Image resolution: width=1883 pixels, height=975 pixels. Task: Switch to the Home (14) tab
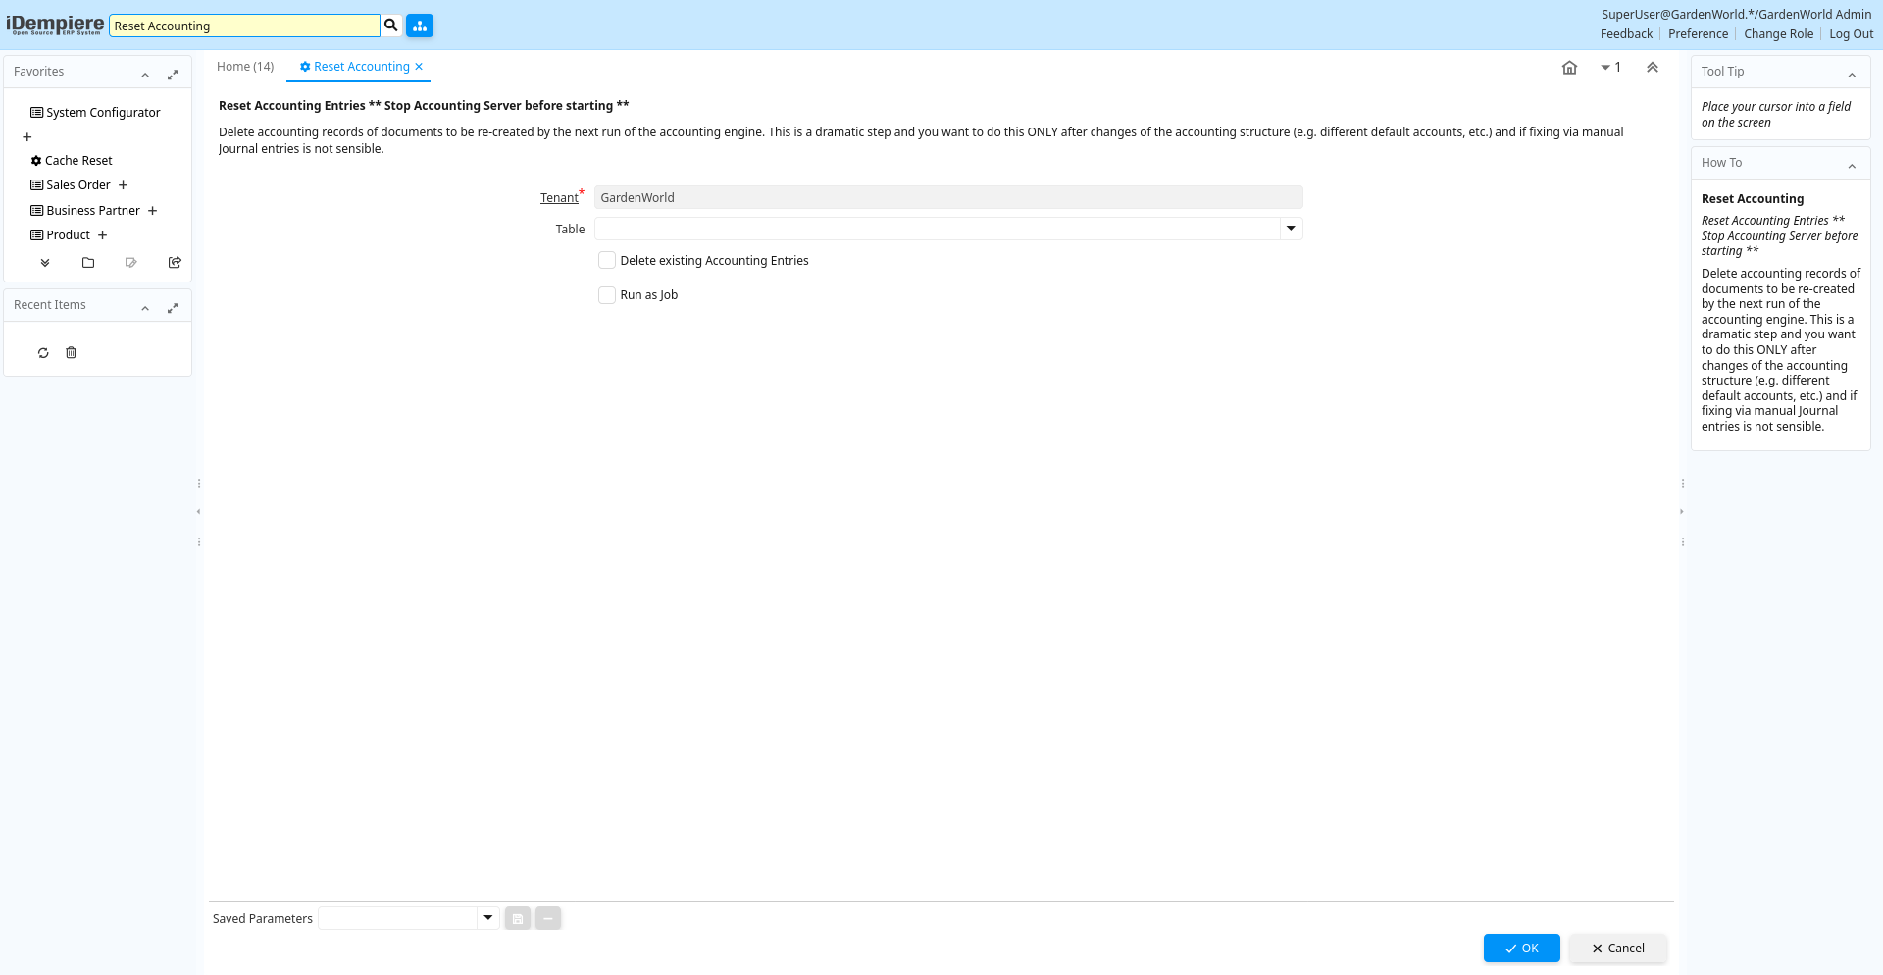click(x=245, y=67)
